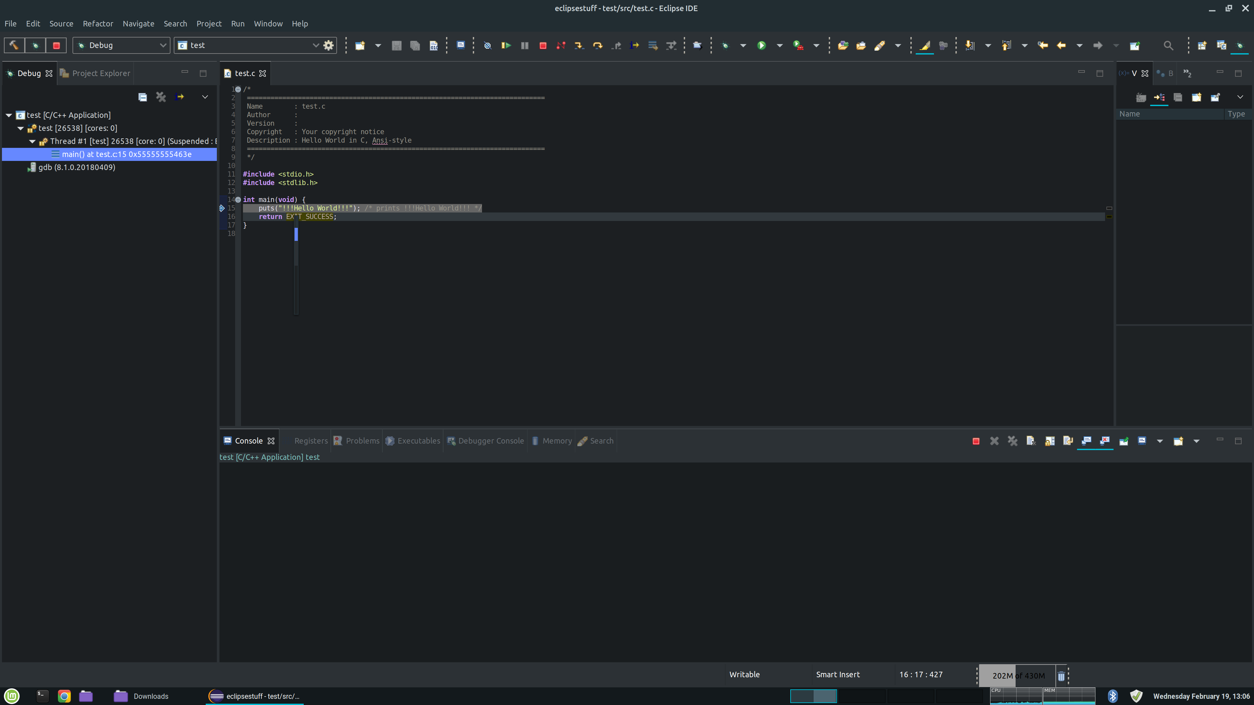The image size is (1254, 705).
Task: Collapse the 'test [26538] [cores: 0]' node
Action: (x=21, y=129)
